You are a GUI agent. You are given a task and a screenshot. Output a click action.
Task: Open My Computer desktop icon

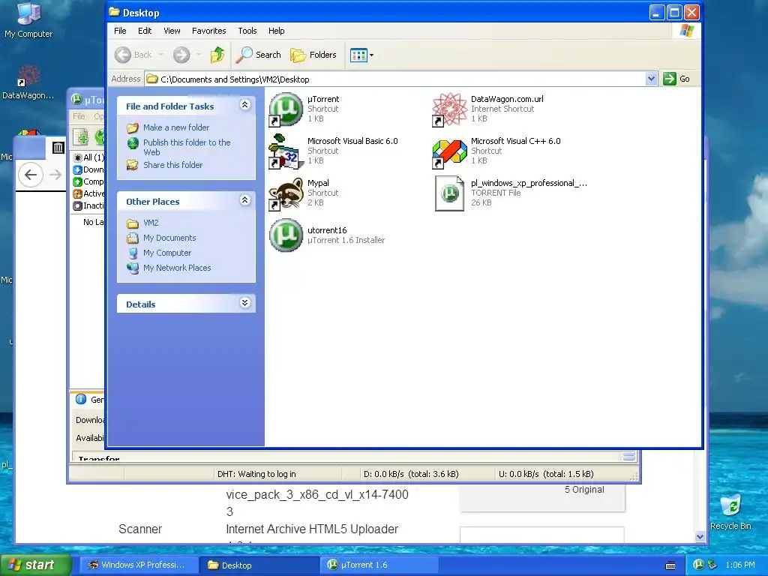click(x=29, y=13)
